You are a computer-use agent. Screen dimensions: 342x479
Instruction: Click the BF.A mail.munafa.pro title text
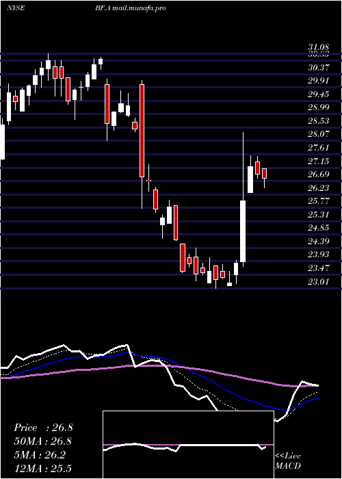pos(131,8)
